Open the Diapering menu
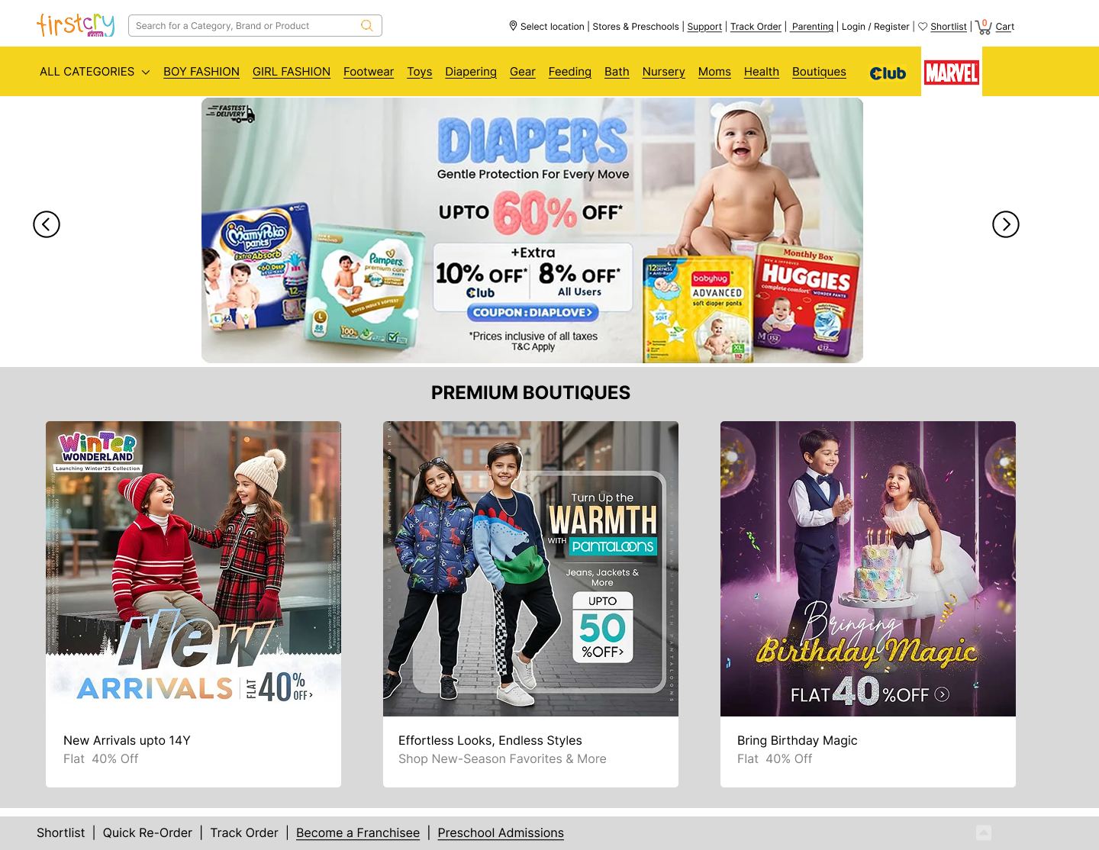Screen dimensions: 1099x850 tap(470, 72)
